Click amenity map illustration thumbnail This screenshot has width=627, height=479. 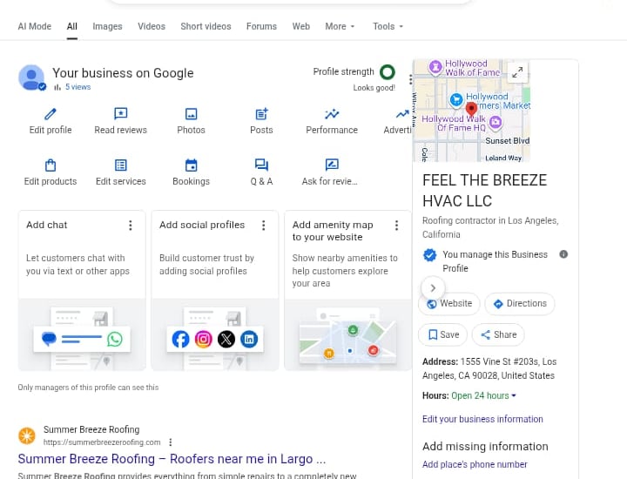point(347,334)
